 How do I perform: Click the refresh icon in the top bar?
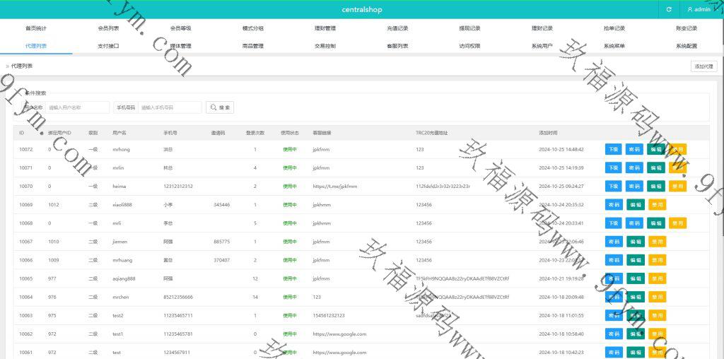pyautogui.click(x=669, y=9)
